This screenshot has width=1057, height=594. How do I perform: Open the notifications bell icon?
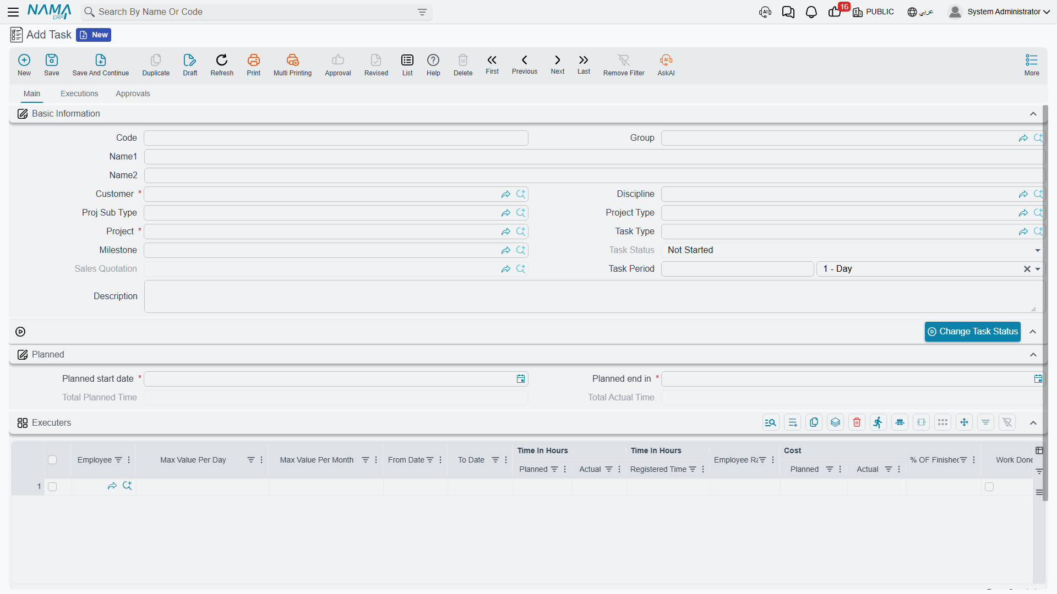point(811,12)
